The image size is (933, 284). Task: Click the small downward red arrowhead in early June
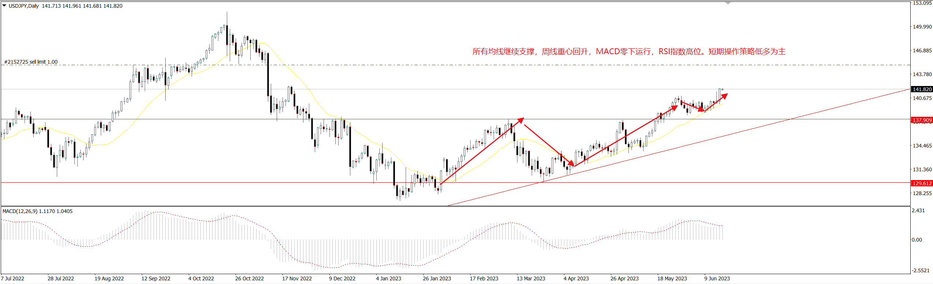(x=701, y=109)
